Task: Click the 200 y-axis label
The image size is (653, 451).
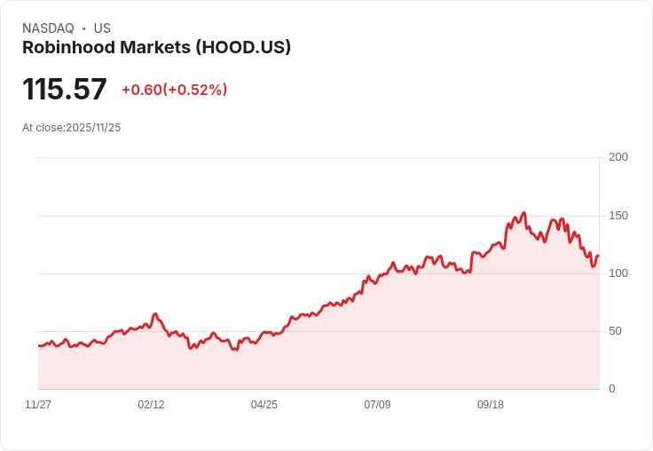Action: [x=618, y=157]
